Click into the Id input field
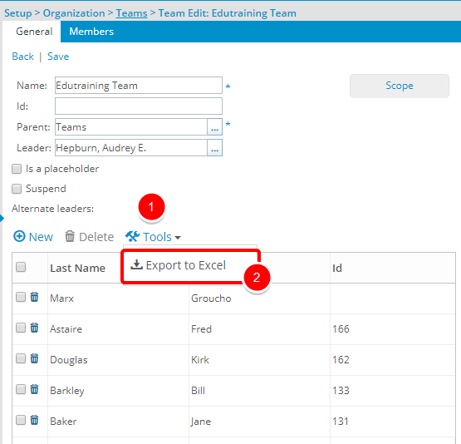This screenshot has width=461, height=444. [x=139, y=106]
